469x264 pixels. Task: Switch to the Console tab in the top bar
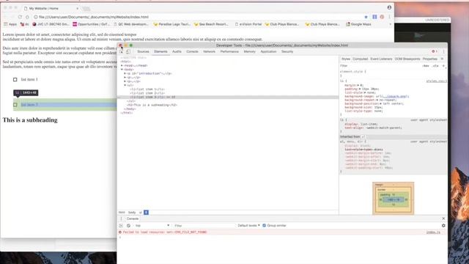pos(192,51)
